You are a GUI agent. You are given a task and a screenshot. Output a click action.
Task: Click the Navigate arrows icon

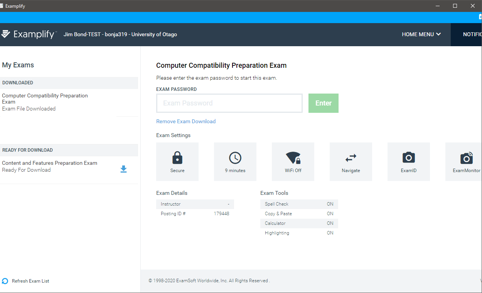coord(351,158)
